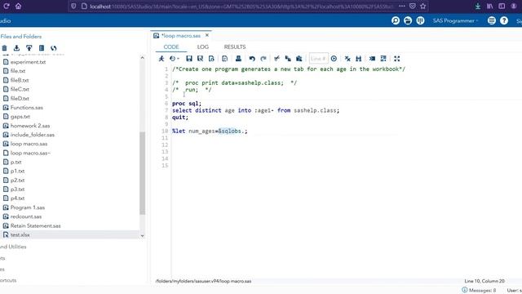The width and height of the screenshot is (522, 294).
Task: Refresh the Files and Folders list
Action: 54,48
